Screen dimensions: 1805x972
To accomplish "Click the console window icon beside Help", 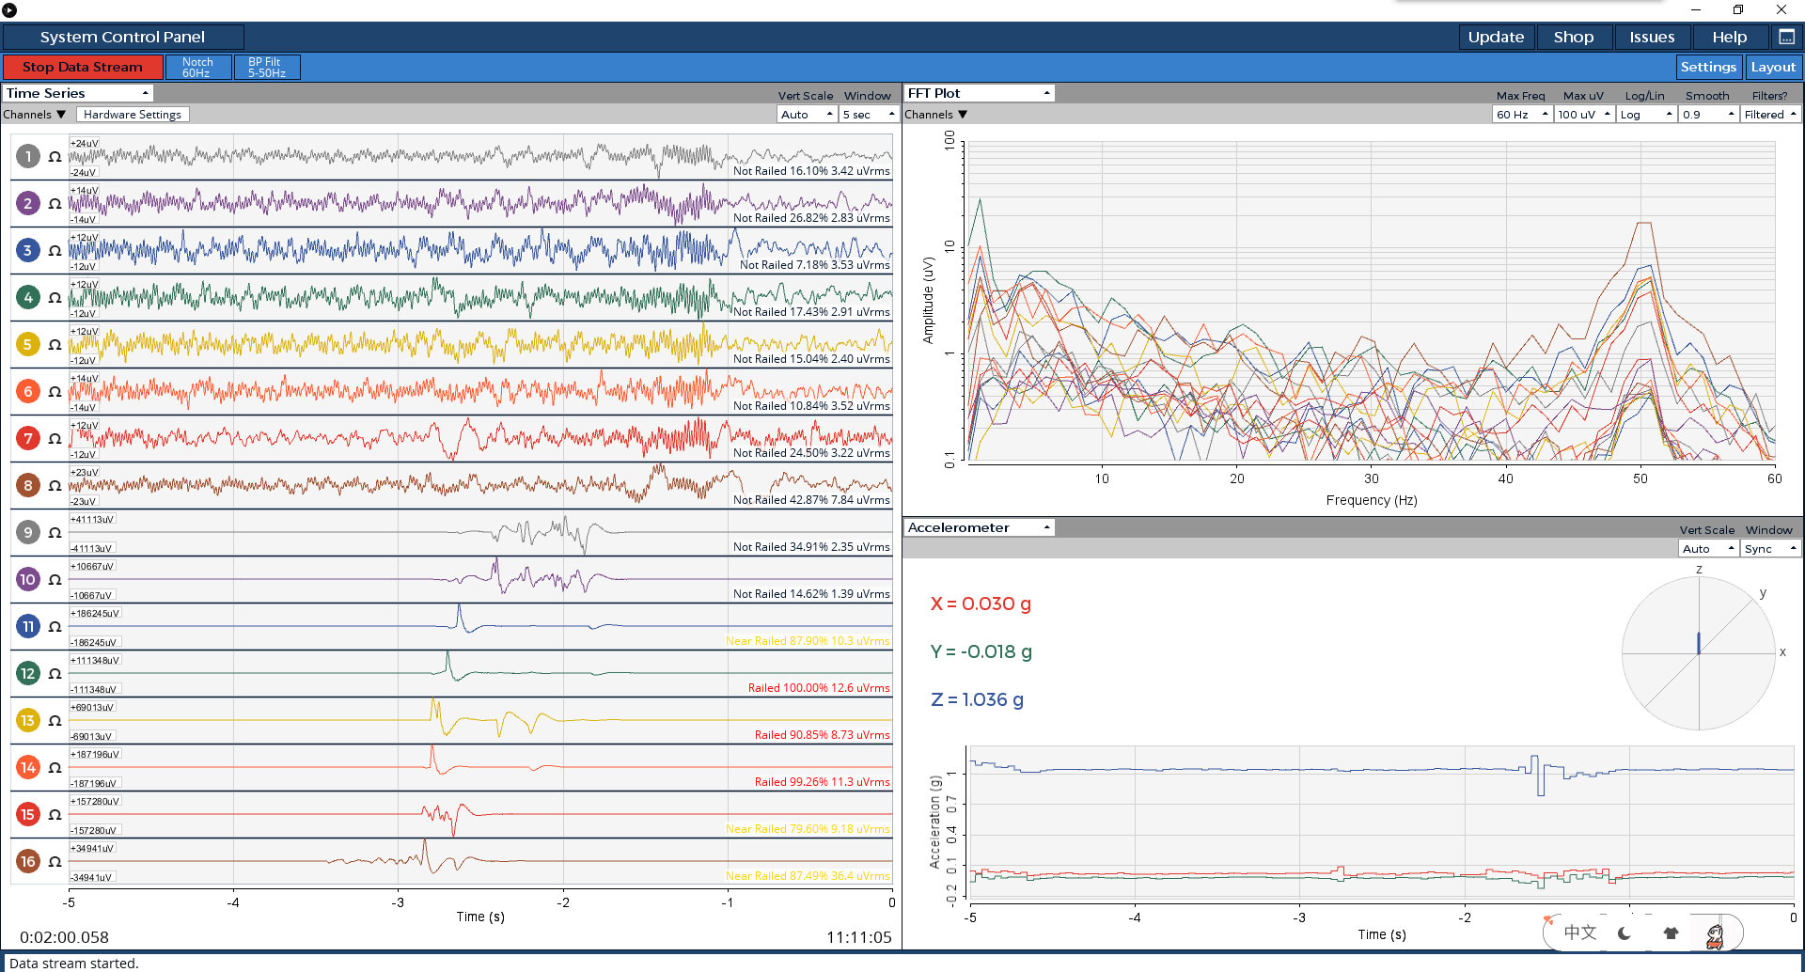I will tap(1786, 37).
